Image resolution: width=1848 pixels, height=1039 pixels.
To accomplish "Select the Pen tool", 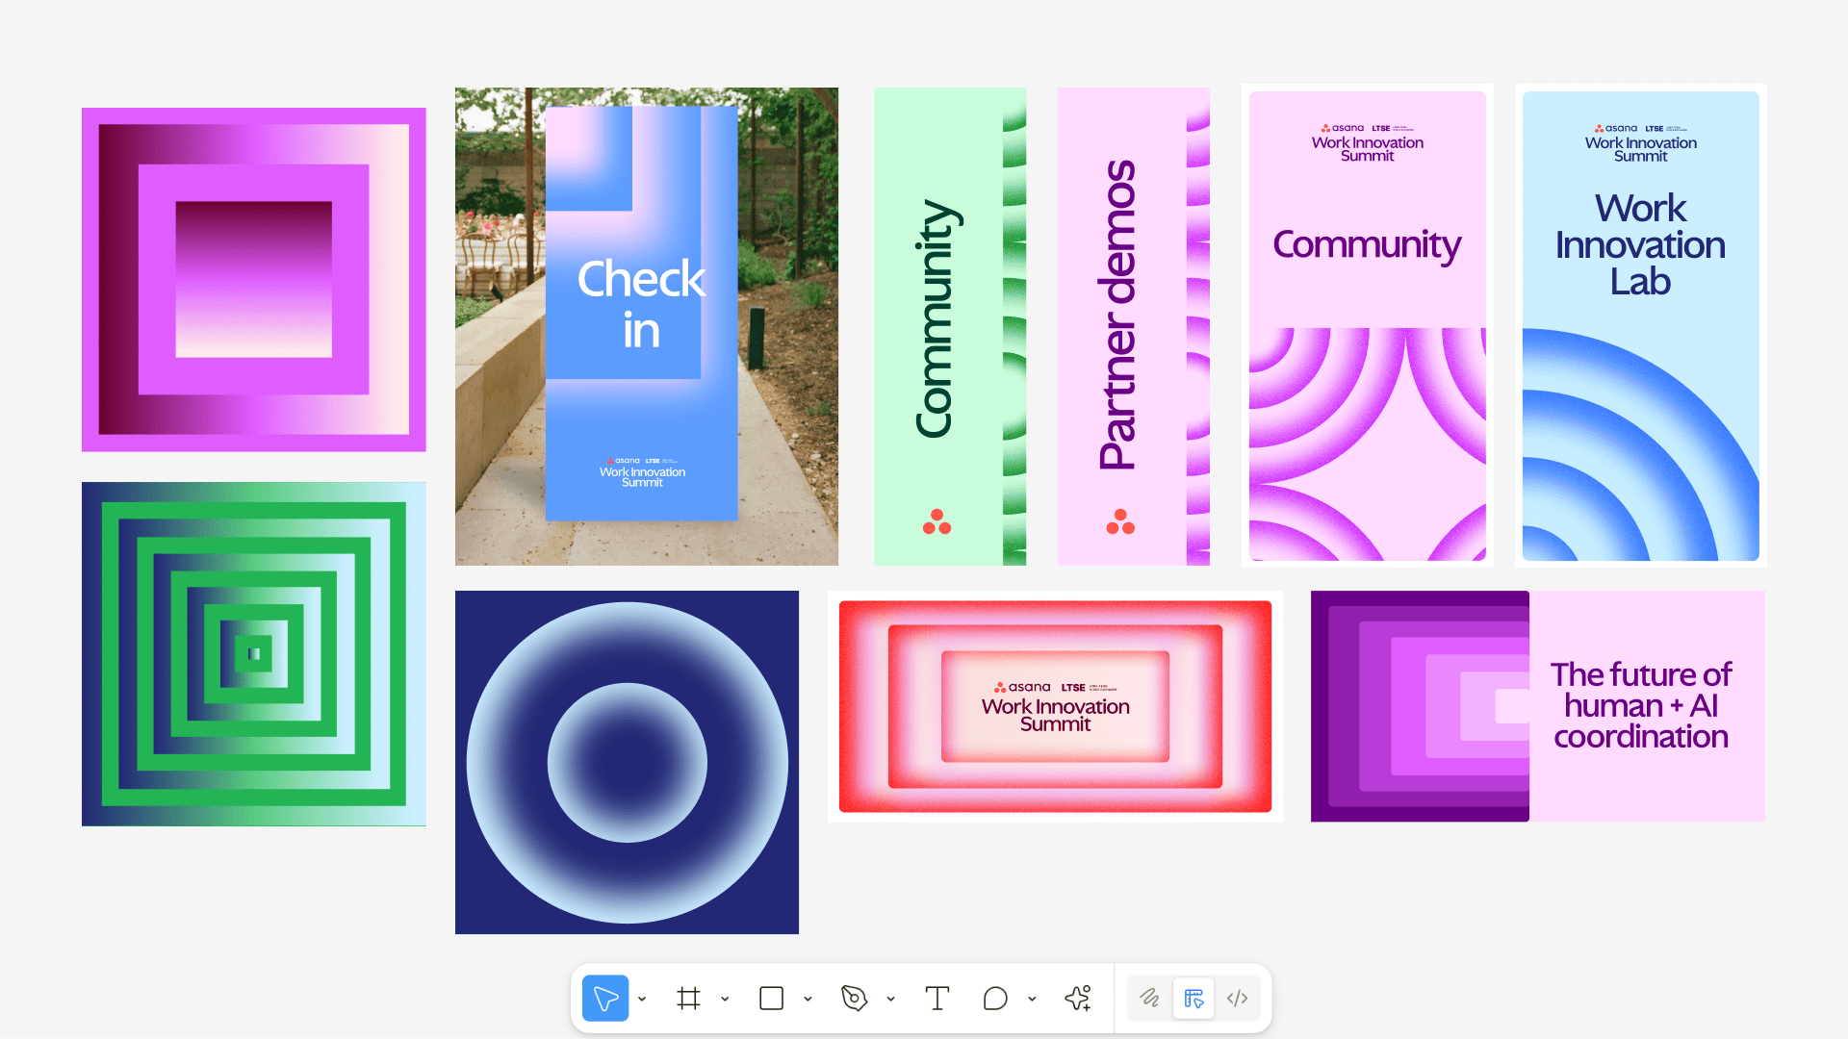I will click(x=854, y=999).
